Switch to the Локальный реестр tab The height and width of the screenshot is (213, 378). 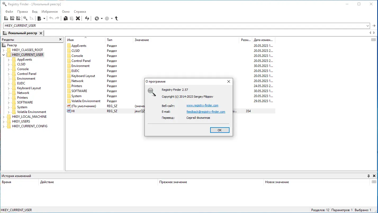pos(22,33)
